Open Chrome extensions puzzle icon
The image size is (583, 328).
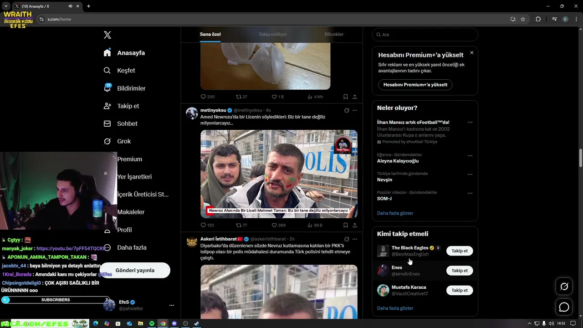point(538,19)
